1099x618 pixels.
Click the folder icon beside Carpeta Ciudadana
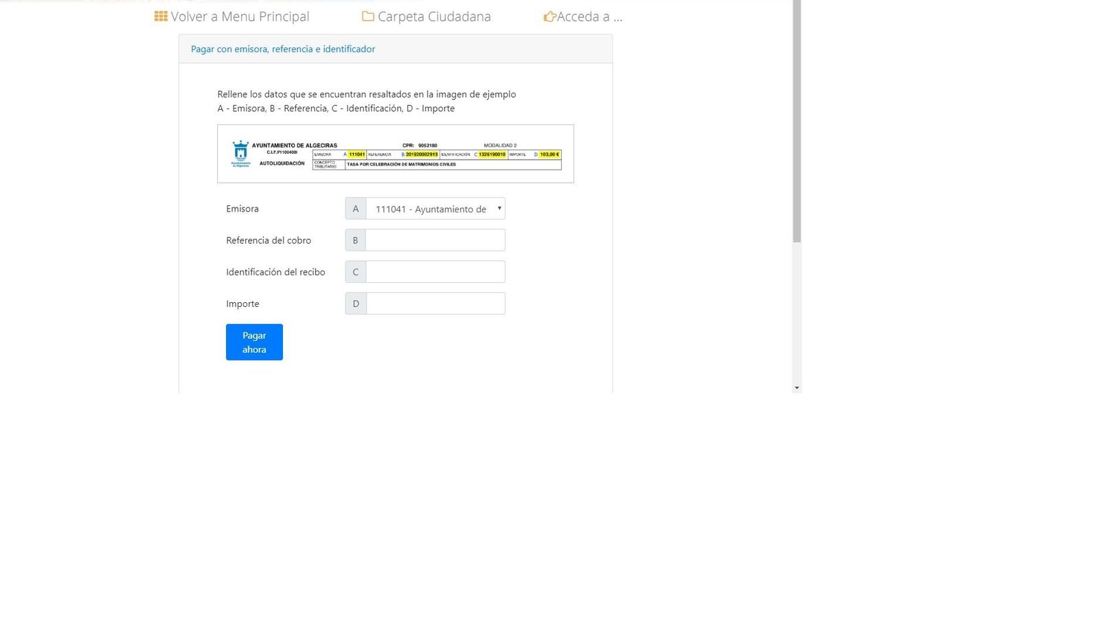pos(368,16)
